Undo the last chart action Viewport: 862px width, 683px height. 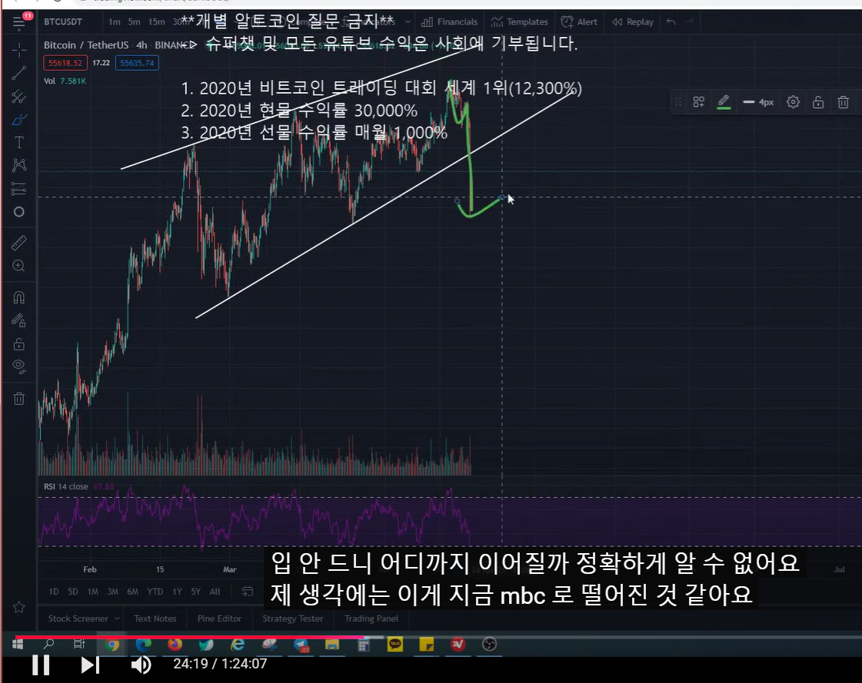671,22
